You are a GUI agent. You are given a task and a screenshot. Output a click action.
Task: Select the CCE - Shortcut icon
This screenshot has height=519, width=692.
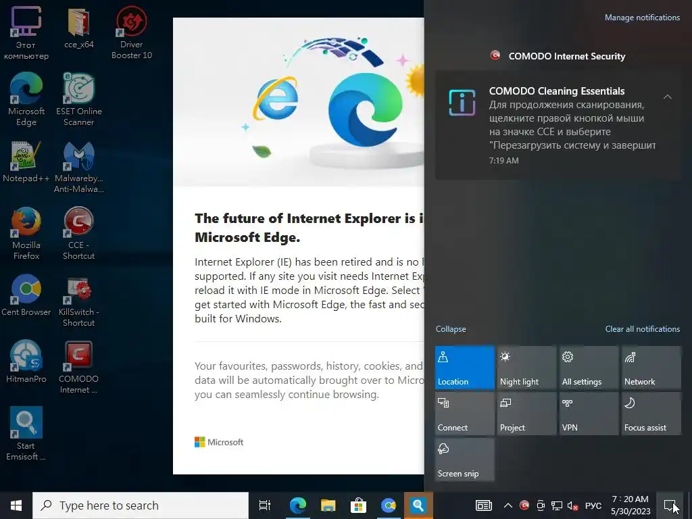click(x=78, y=233)
